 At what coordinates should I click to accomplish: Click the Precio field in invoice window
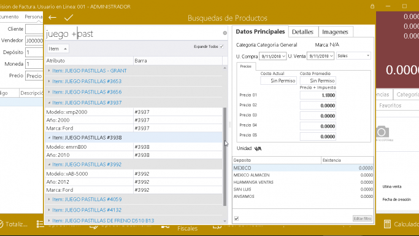pyautogui.click(x=34, y=76)
